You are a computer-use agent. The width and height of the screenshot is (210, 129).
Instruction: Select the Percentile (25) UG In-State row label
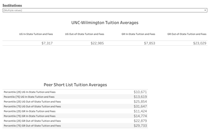click(x=30, y=92)
